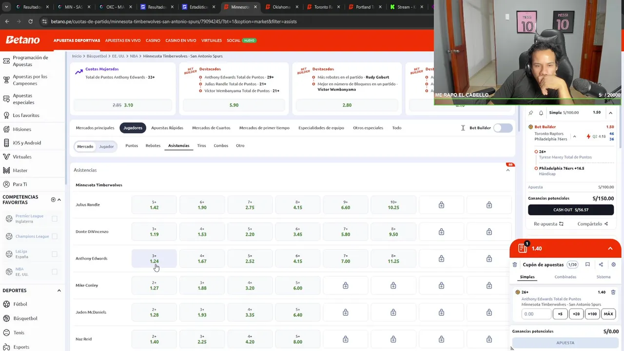Switch view to Mercado

coord(85,146)
